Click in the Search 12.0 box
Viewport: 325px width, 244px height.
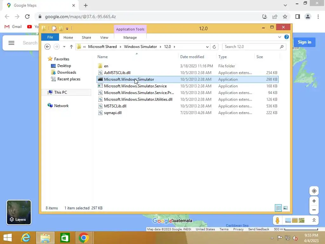coord(251,47)
